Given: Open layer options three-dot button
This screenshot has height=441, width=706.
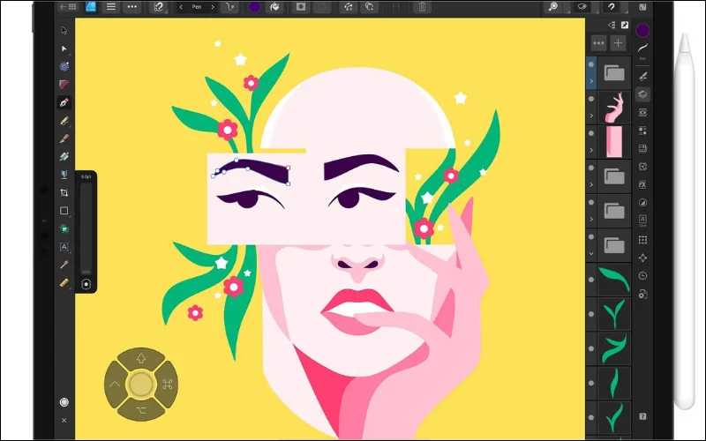Looking at the screenshot, I should pos(598,43).
